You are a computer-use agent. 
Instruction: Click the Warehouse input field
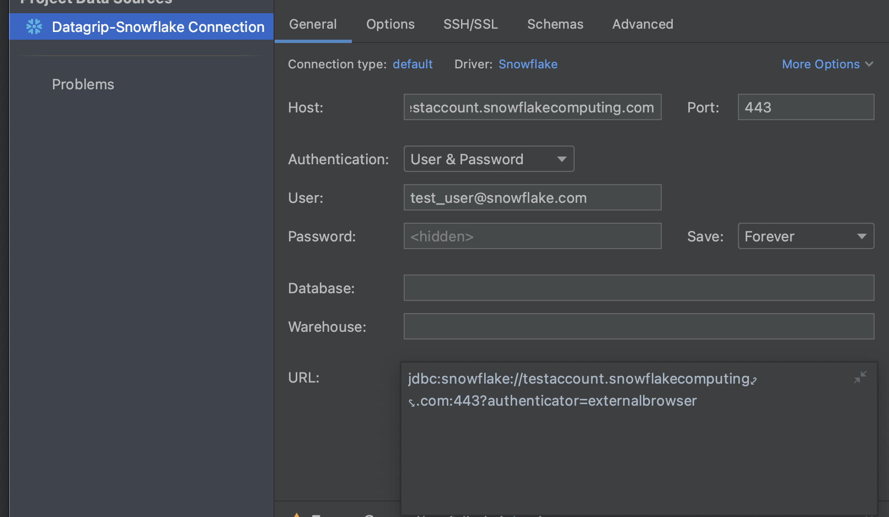[x=638, y=326]
